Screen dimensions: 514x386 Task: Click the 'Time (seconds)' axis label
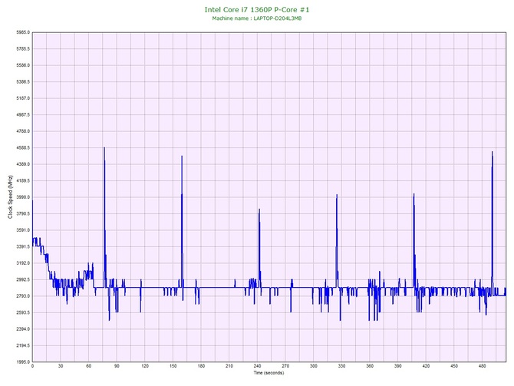coord(269,373)
